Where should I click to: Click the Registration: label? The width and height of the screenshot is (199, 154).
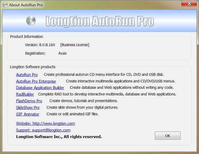[35, 53]
